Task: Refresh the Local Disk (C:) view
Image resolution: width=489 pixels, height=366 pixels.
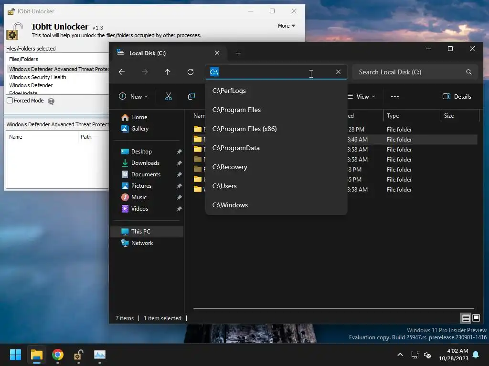Action: [x=191, y=72]
